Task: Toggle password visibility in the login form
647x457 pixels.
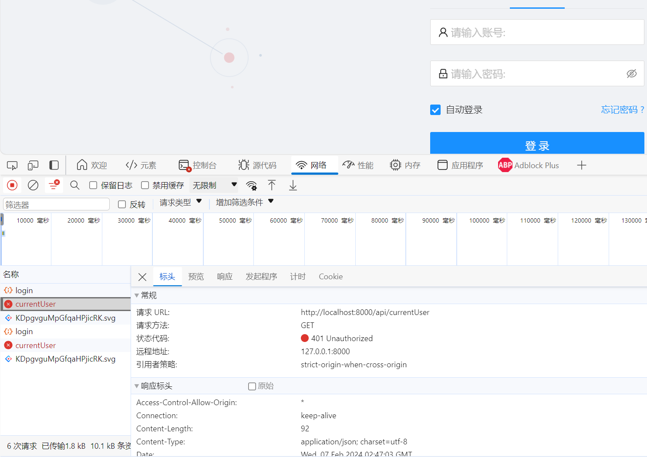Action: point(631,74)
